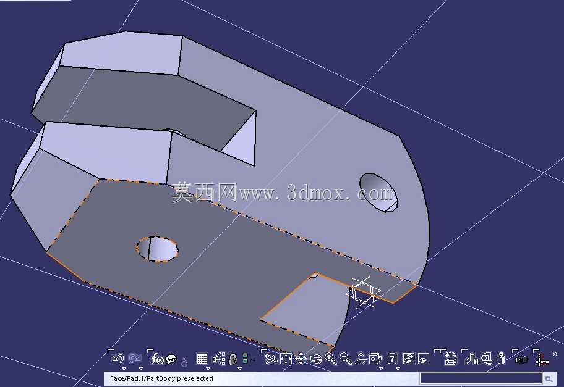Click the Update/rotate part icon
Viewport: 564px width, 387px height.
(450, 359)
